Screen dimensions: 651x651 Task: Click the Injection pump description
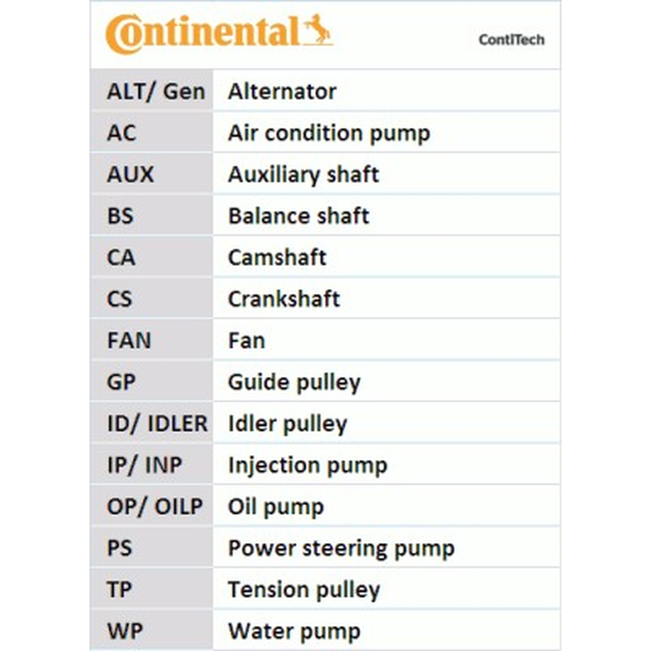coord(307,465)
